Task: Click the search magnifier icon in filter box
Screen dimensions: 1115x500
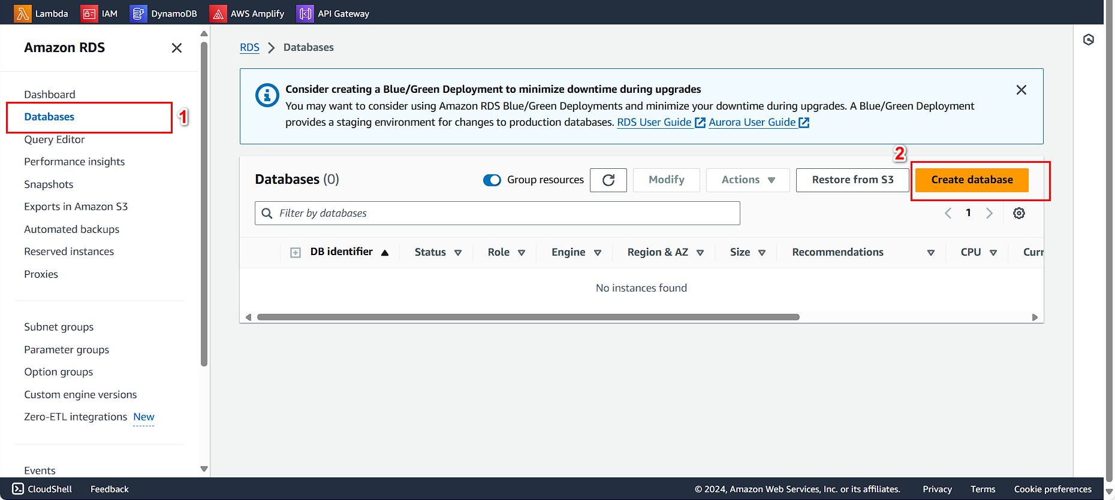Action: coord(267,213)
